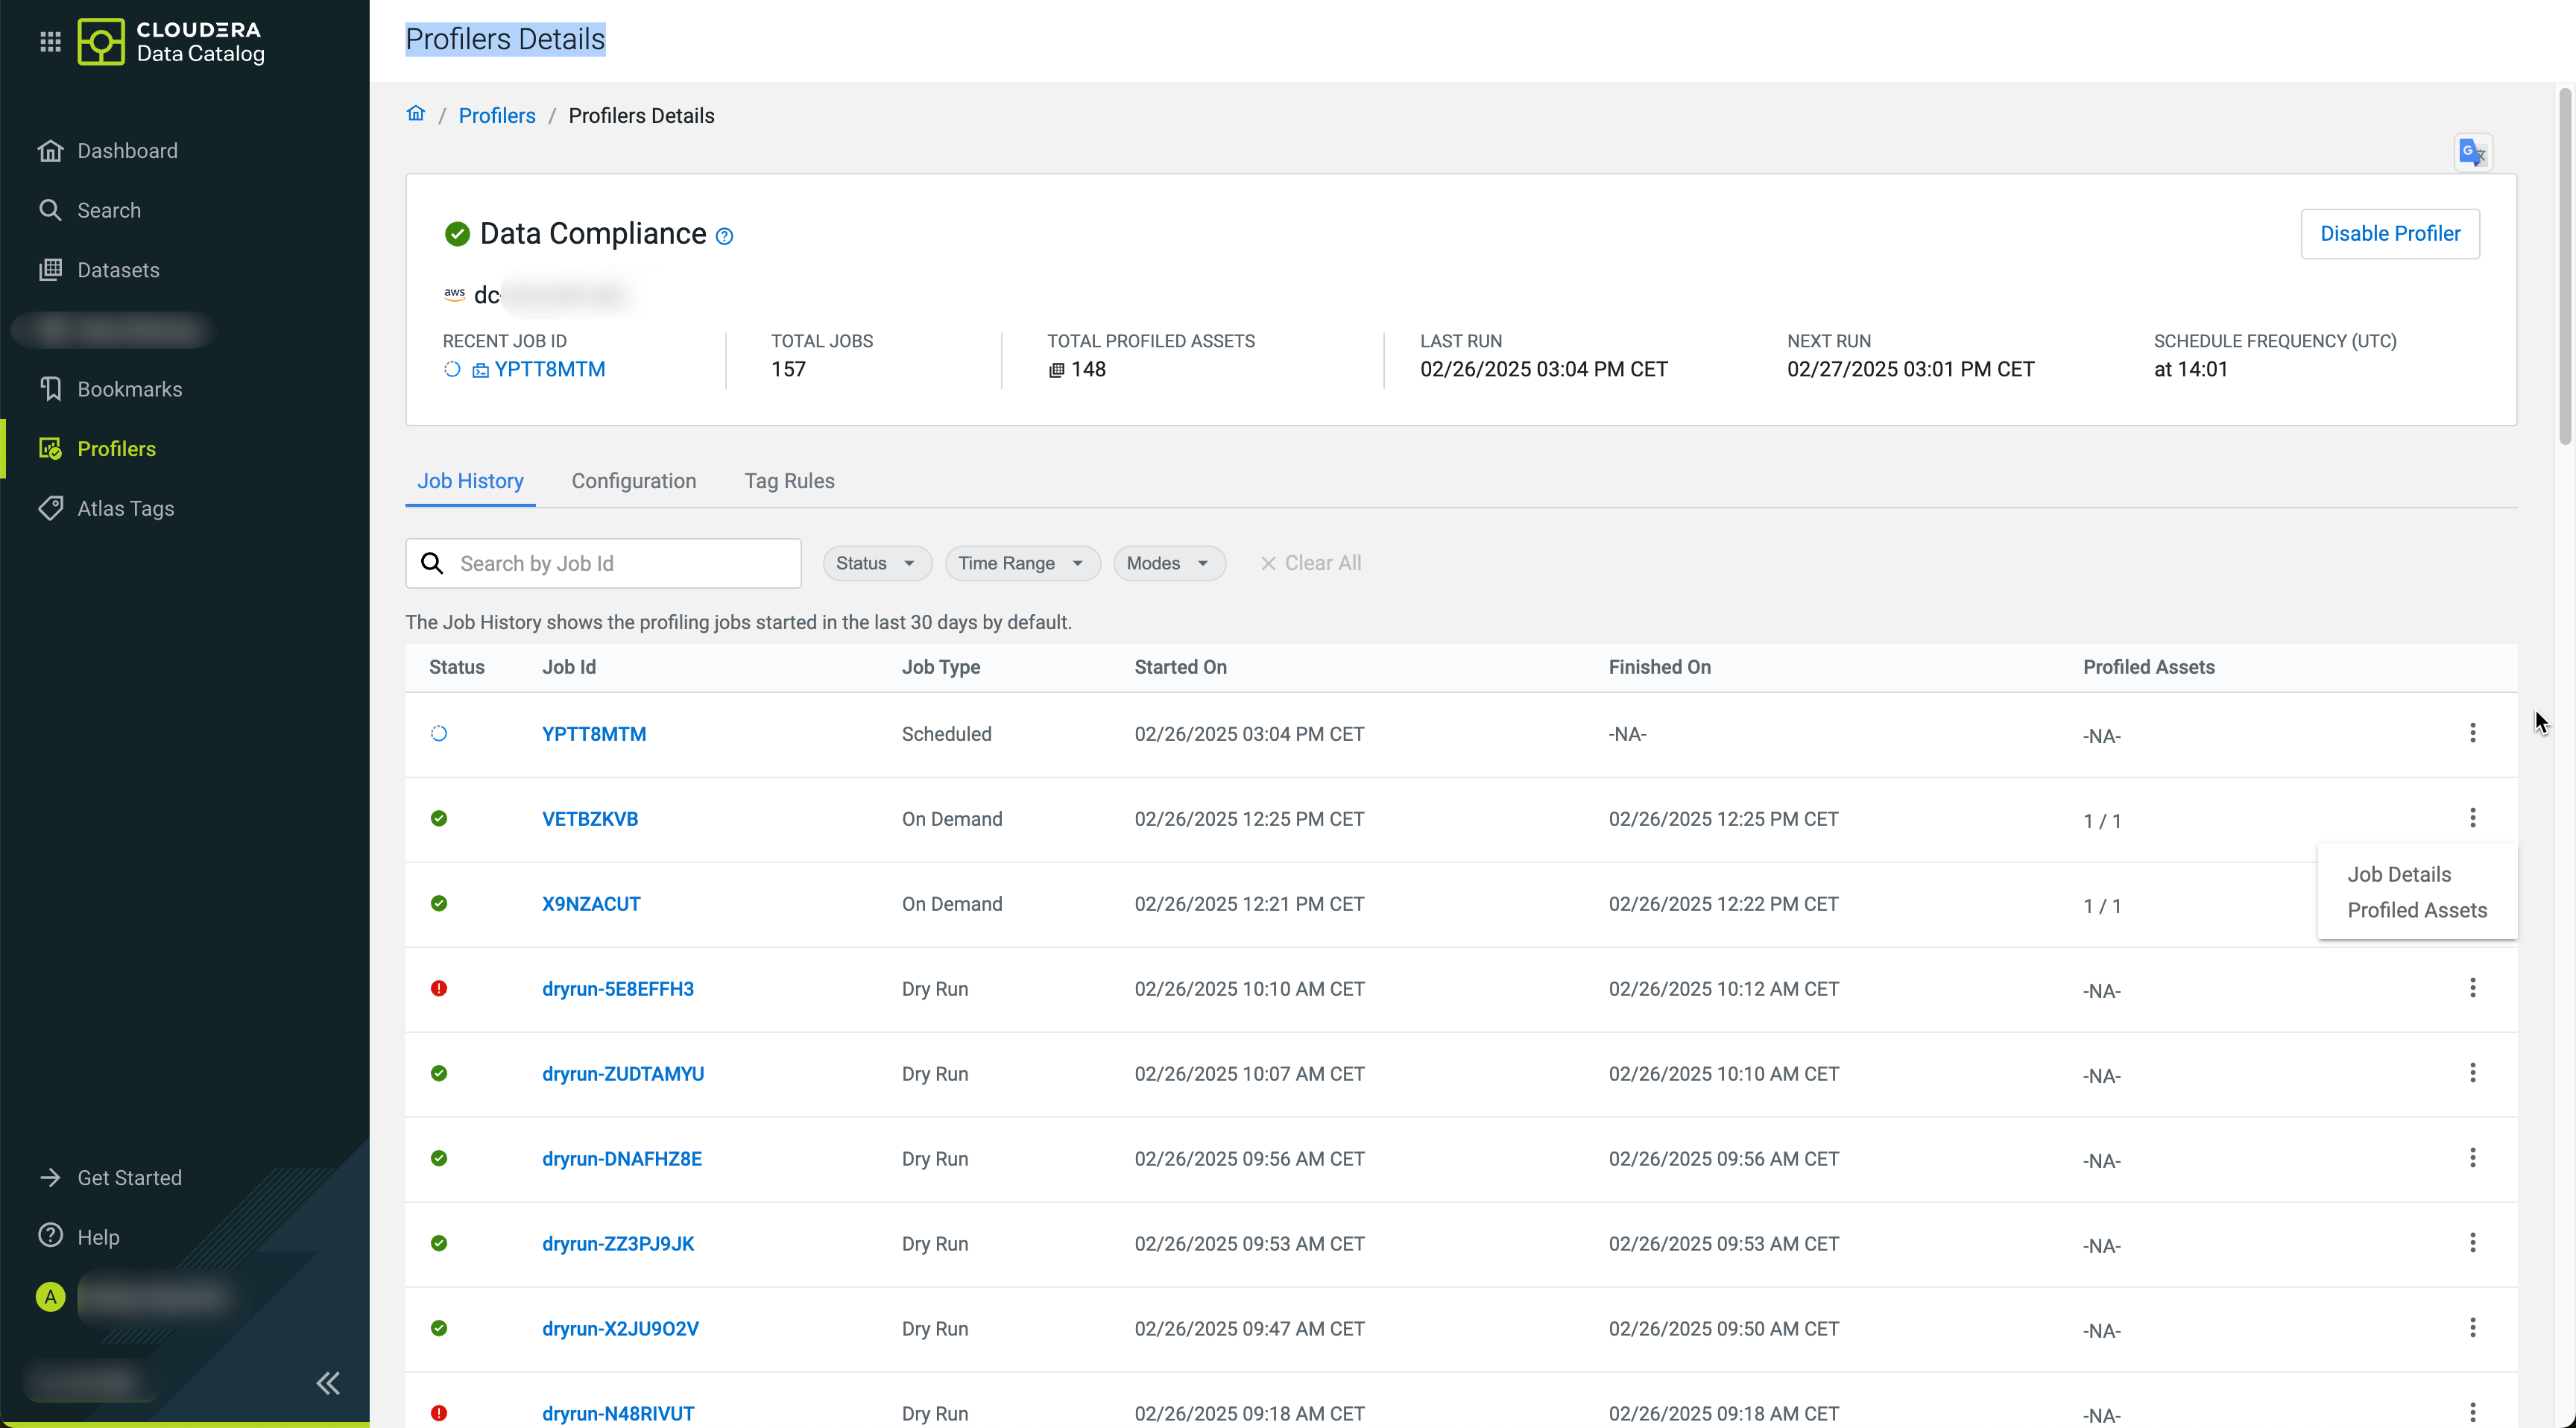This screenshot has height=1428, width=2576.
Task: Click the user avatar A icon
Action: click(50, 1297)
